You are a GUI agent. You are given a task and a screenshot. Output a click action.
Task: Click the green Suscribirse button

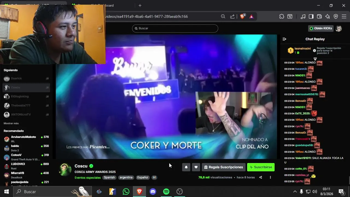[261, 167]
